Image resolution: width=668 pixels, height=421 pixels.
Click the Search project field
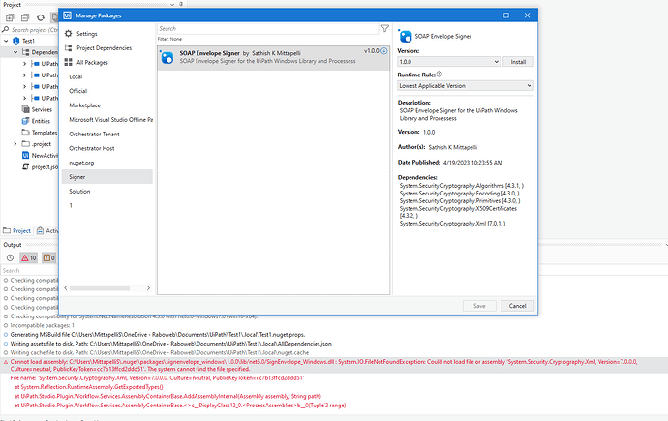click(x=34, y=30)
